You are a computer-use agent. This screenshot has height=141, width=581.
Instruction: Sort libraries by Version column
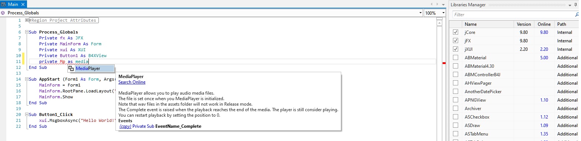(x=524, y=24)
